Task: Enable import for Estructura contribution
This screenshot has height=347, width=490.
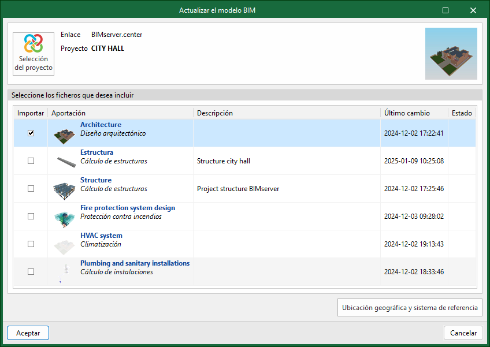Action: point(31,161)
